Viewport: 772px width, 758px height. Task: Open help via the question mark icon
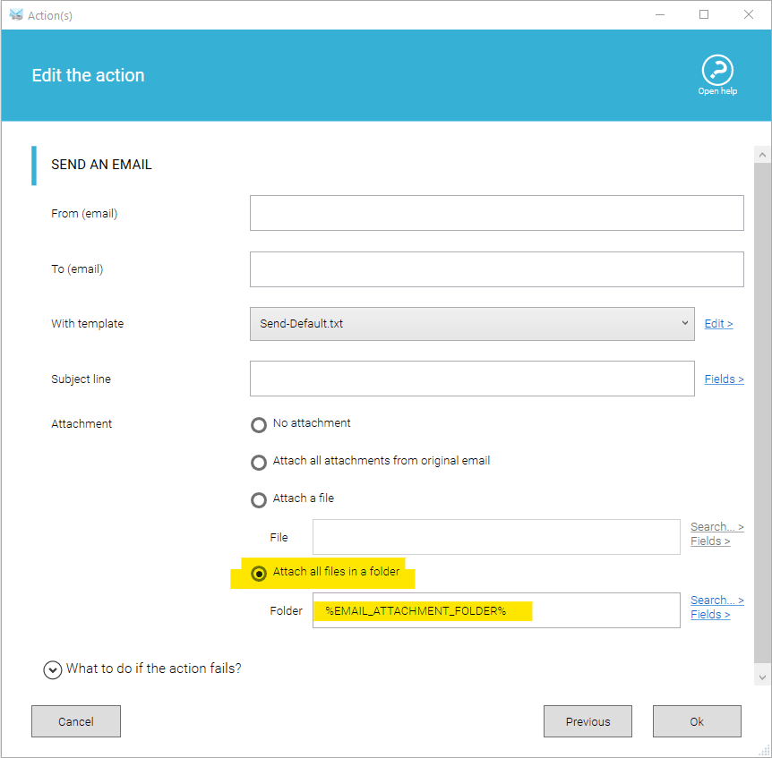tap(716, 70)
